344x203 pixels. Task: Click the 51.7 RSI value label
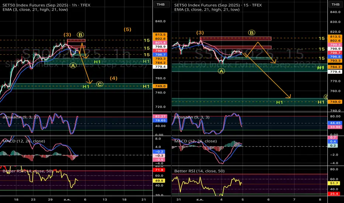(x=334, y=183)
